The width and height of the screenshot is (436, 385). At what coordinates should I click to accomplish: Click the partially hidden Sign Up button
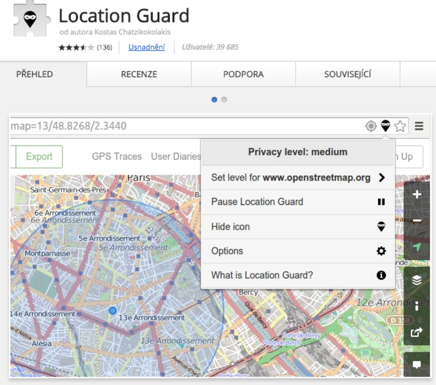(x=409, y=157)
